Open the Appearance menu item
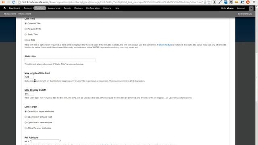Viewport: 258px width, 145px height. click(54, 8)
